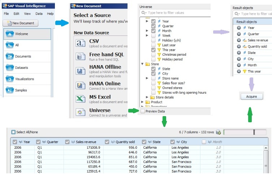Screen dimensions: 272x178
Task: Choose the CSV data source icon
Action: (80, 43)
